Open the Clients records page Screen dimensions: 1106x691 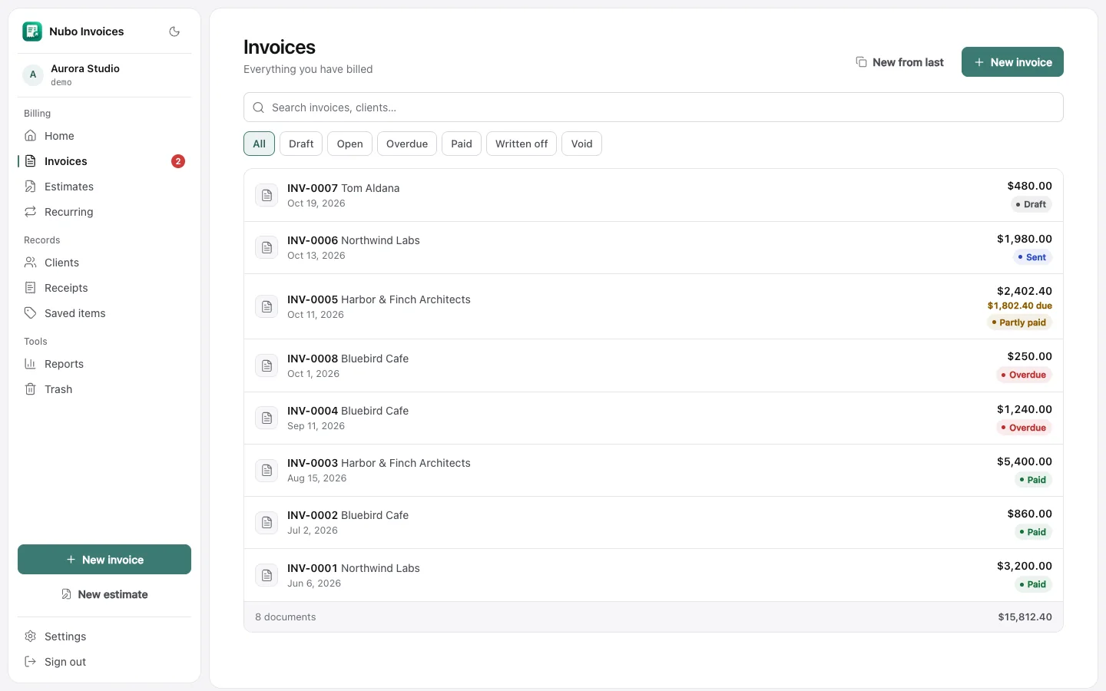tap(104, 263)
